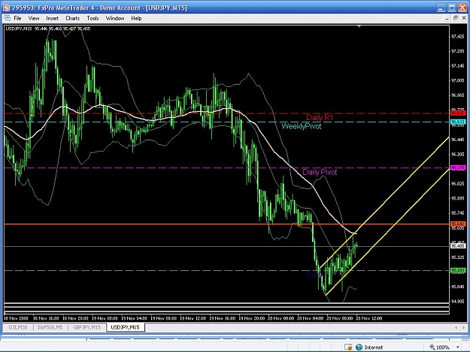Image resolution: width=470 pixels, height=352 pixels.
Task: Click the 20 Nov 12:00 time label
Action: tap(369, 318)
